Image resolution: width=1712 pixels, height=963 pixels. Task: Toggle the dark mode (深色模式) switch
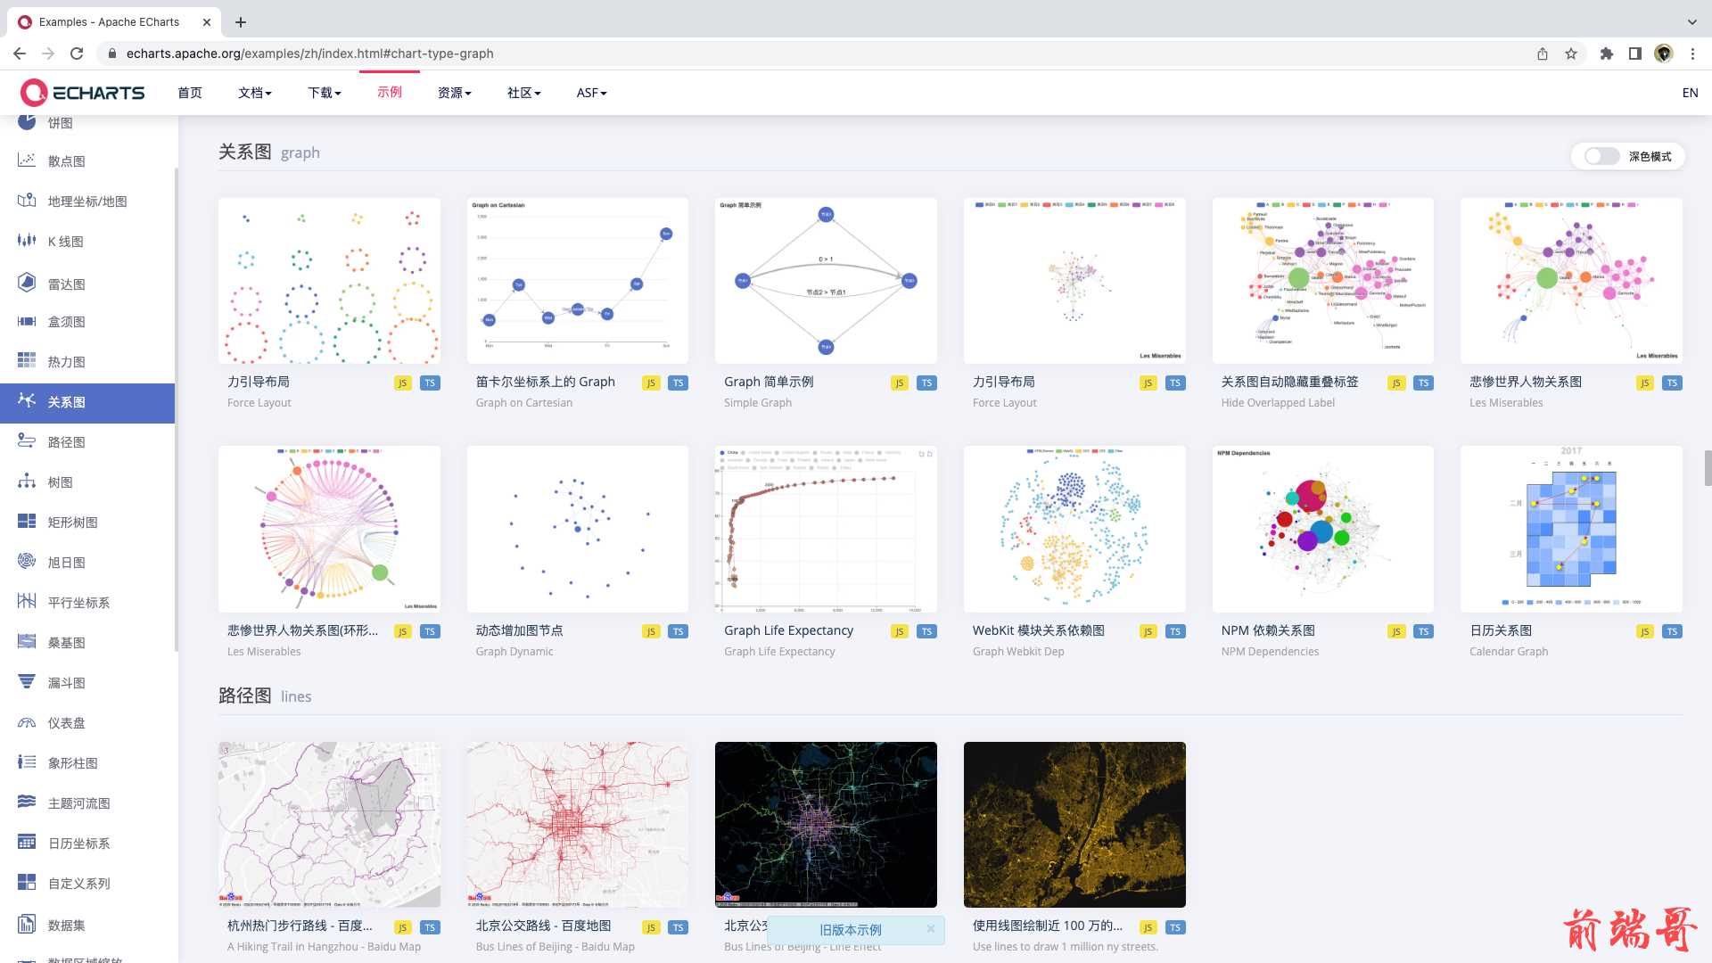click(x=1601, y=156)
